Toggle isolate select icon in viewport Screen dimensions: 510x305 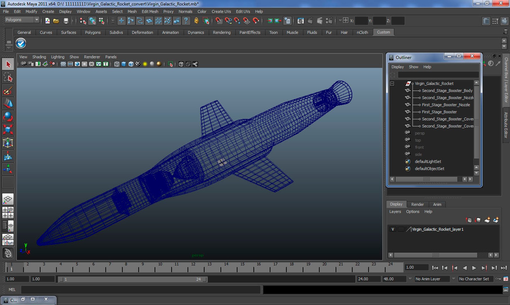(170, 64)
